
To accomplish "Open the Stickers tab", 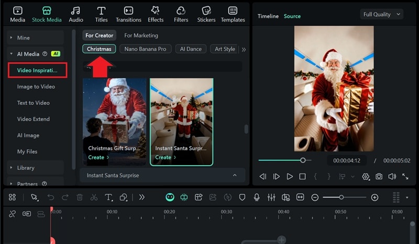I will click(x=206, y=15).
